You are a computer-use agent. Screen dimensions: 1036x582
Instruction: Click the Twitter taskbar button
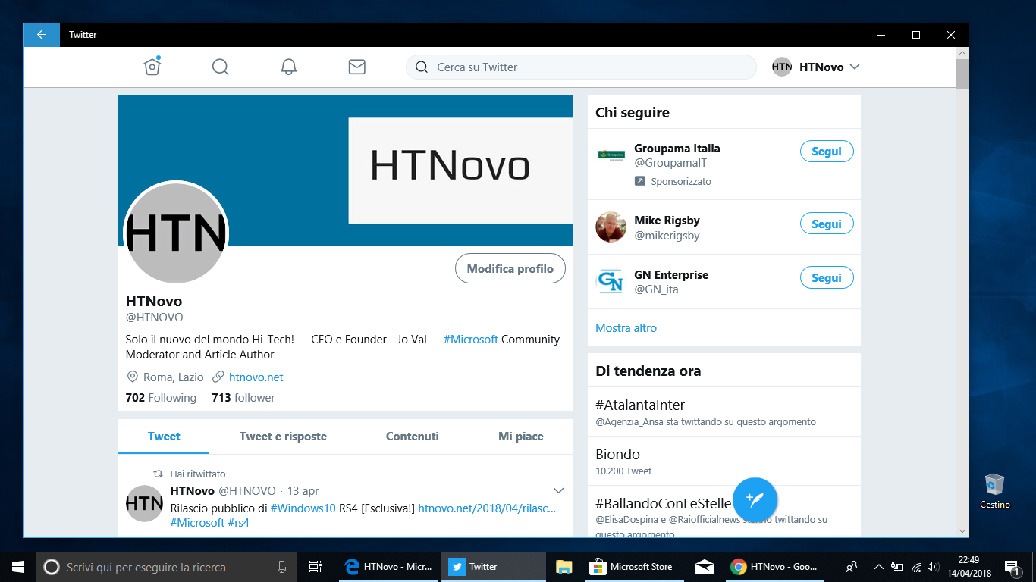(x=493, y=566)
